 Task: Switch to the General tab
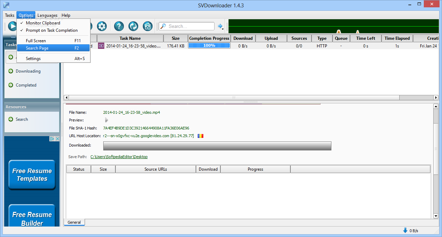(74, 222)
